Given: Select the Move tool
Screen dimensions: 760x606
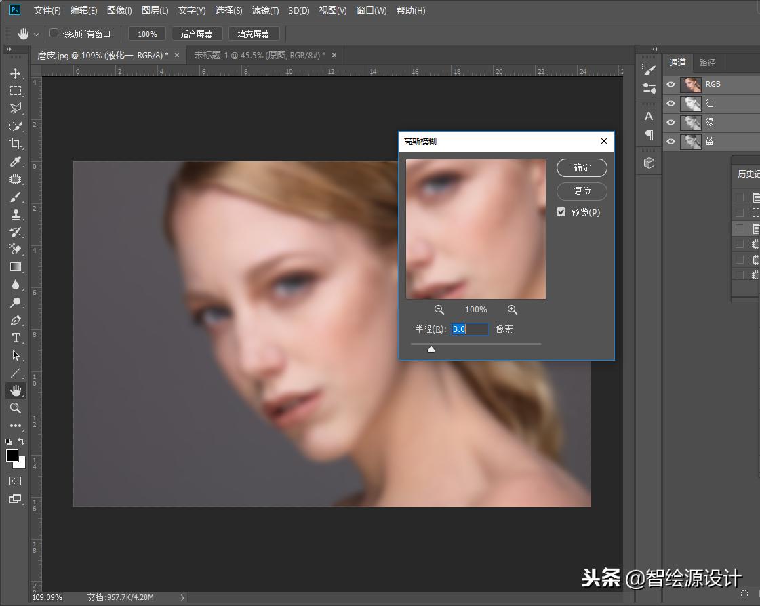Looking at the screenshot, I should click(x=15, y=73).
